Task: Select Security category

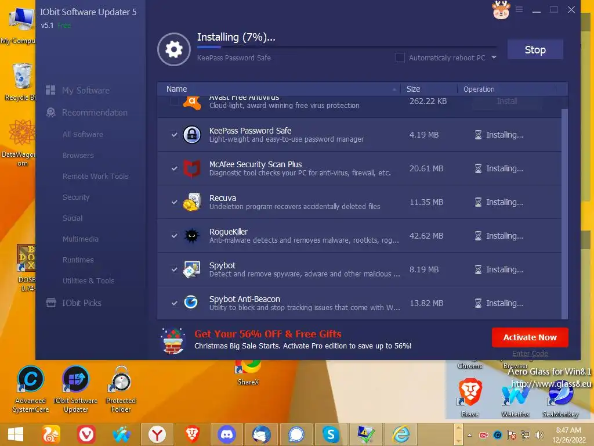Action: click(76, 197)
